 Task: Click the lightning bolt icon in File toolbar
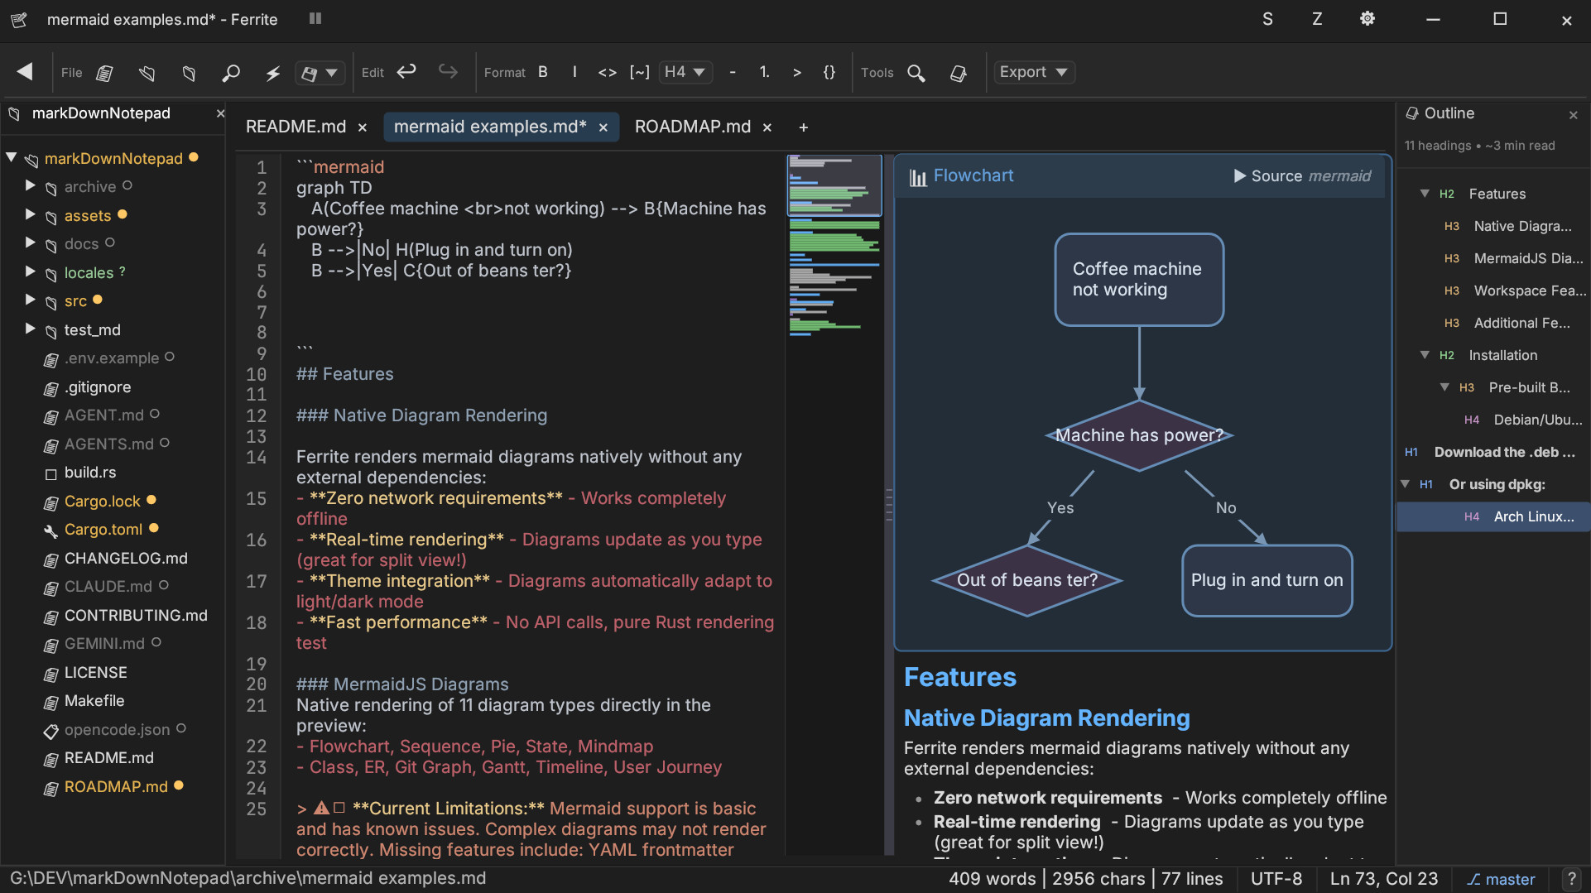click(x=272, y=73)
